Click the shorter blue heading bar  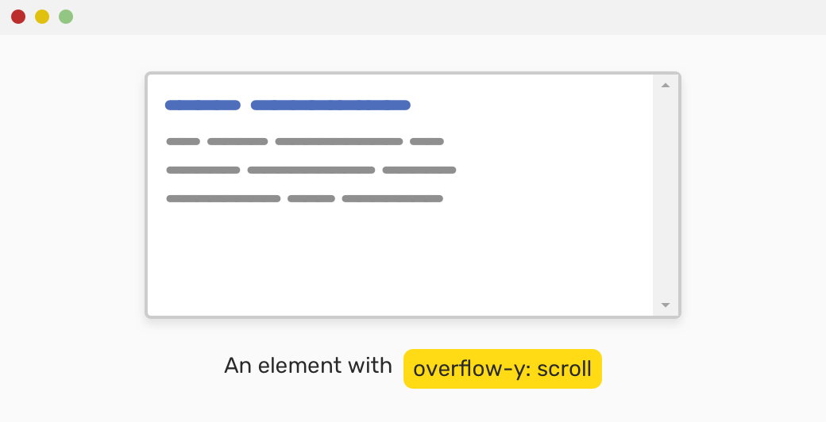pyautogui.click(x=203, y=105)
